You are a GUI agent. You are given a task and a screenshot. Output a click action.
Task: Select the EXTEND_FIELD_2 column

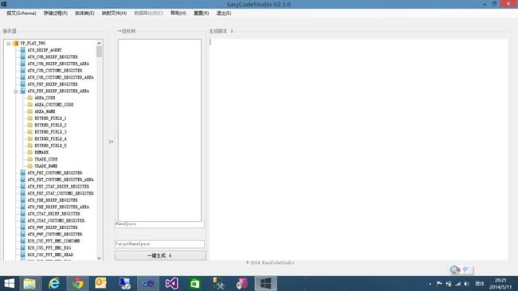point(50,125)
